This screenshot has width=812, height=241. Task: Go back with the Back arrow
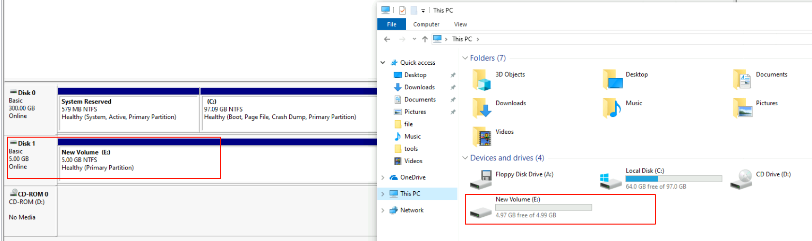(387, 39)
